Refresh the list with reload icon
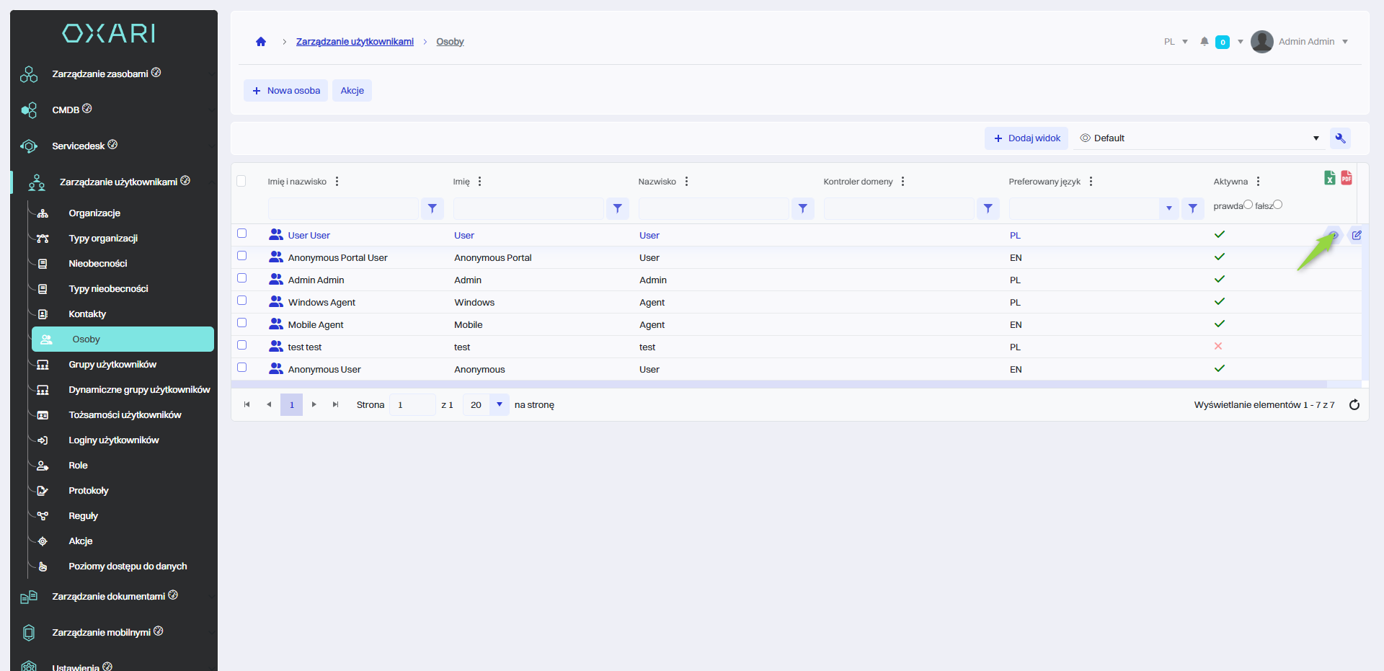Image resolution: width=1384 pixels, height=671 pixels. click(1354, 405)
